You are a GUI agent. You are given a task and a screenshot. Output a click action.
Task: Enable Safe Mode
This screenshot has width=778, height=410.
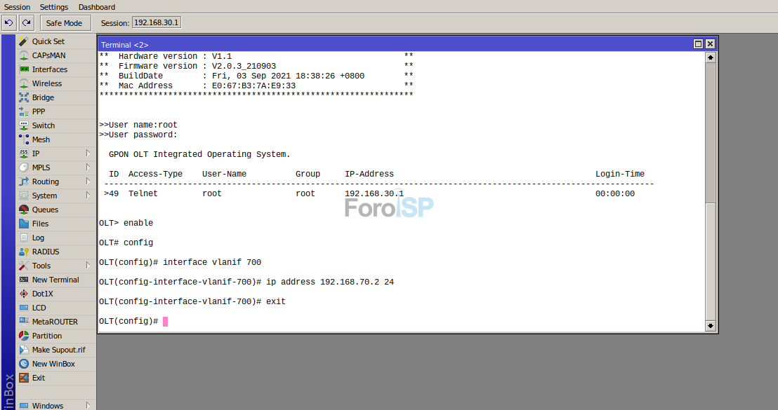(65, 22)
